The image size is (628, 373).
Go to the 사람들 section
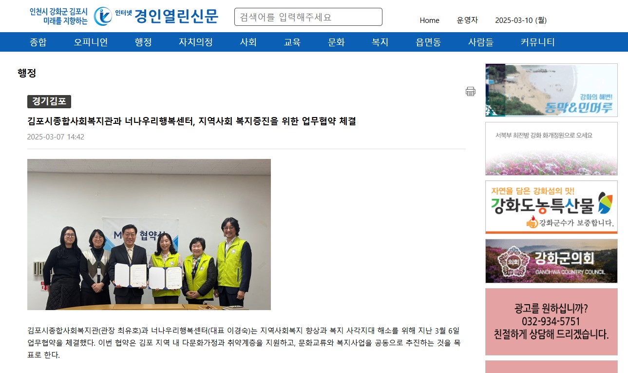coord(480,42)
